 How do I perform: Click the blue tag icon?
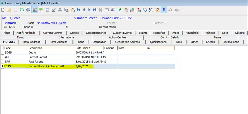click(145, 10)
